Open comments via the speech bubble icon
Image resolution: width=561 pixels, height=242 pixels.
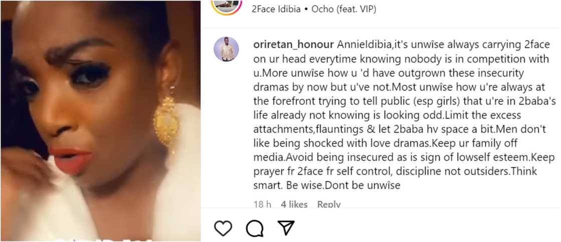point(254,228)
